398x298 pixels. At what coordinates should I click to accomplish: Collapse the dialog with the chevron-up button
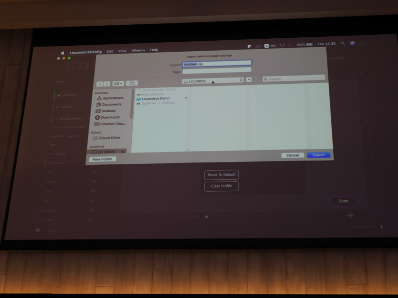tap(249, 79)
